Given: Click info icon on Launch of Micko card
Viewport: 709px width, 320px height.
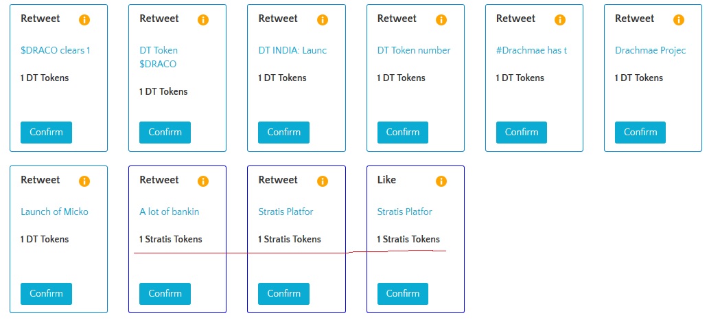Looking at the screenshot, I should pos(84,181).
